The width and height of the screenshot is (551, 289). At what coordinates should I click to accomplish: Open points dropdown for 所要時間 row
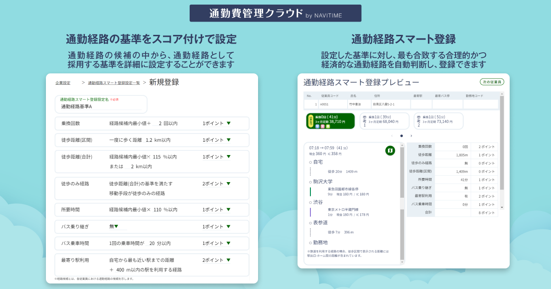click(217, 210)
